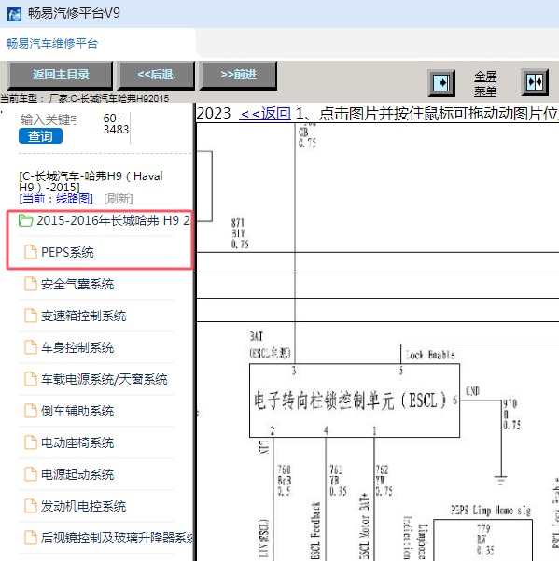Click the file icon beside 倒车辅助系统
Image resolution: width=559 pixels, height=561 pixels.
[x=31, y=411]
